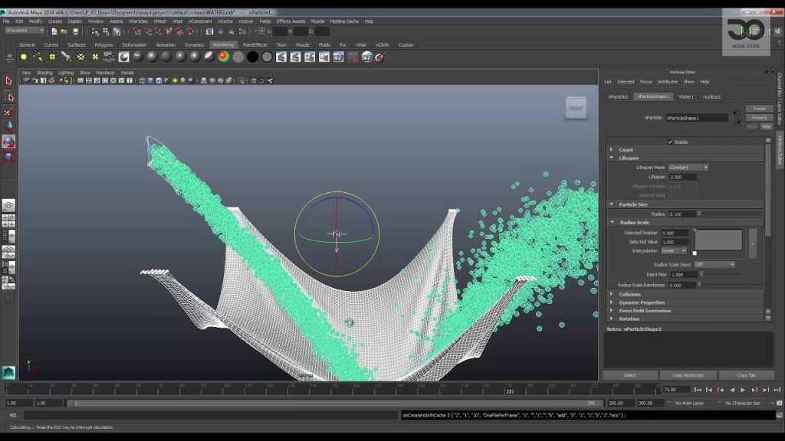Screen dimensions: 785x441
Task: Open the Interpolation Linear dropdown
Action: click(674, 251)
